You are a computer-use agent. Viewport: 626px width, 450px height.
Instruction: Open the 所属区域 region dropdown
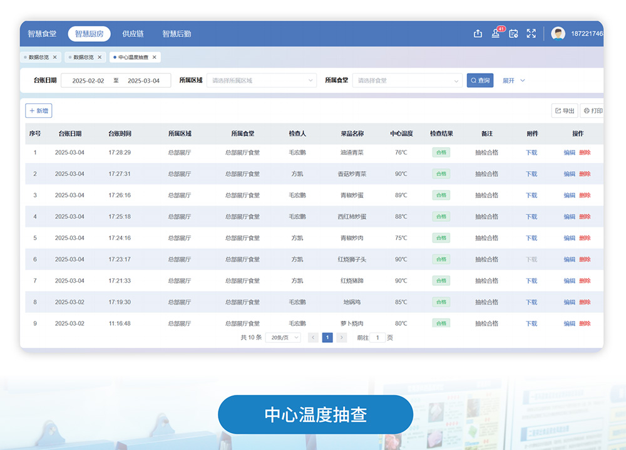(x=262, y=80)
